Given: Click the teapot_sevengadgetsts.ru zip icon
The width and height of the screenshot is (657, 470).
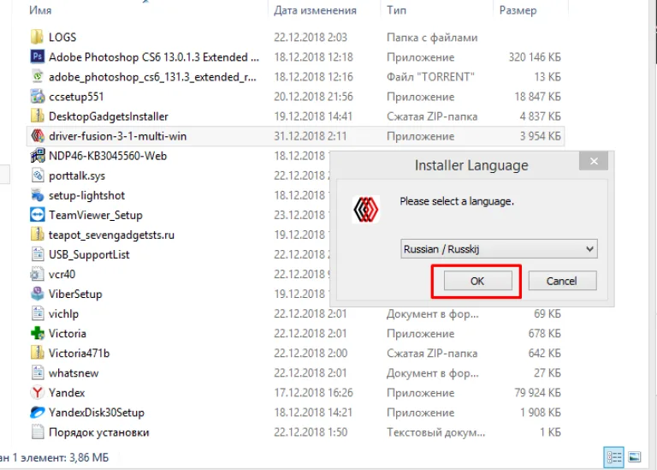Looking at the screenshot, I should coord(37,235).
